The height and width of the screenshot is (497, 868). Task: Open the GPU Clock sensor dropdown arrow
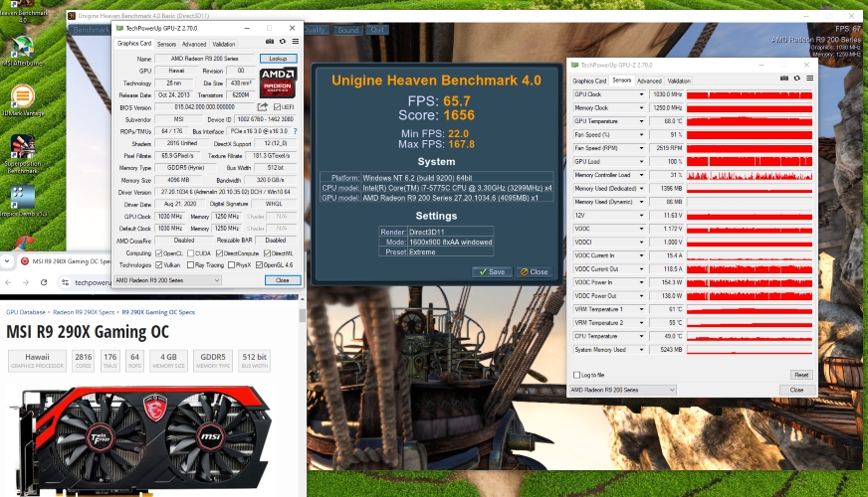click(641, 94)
